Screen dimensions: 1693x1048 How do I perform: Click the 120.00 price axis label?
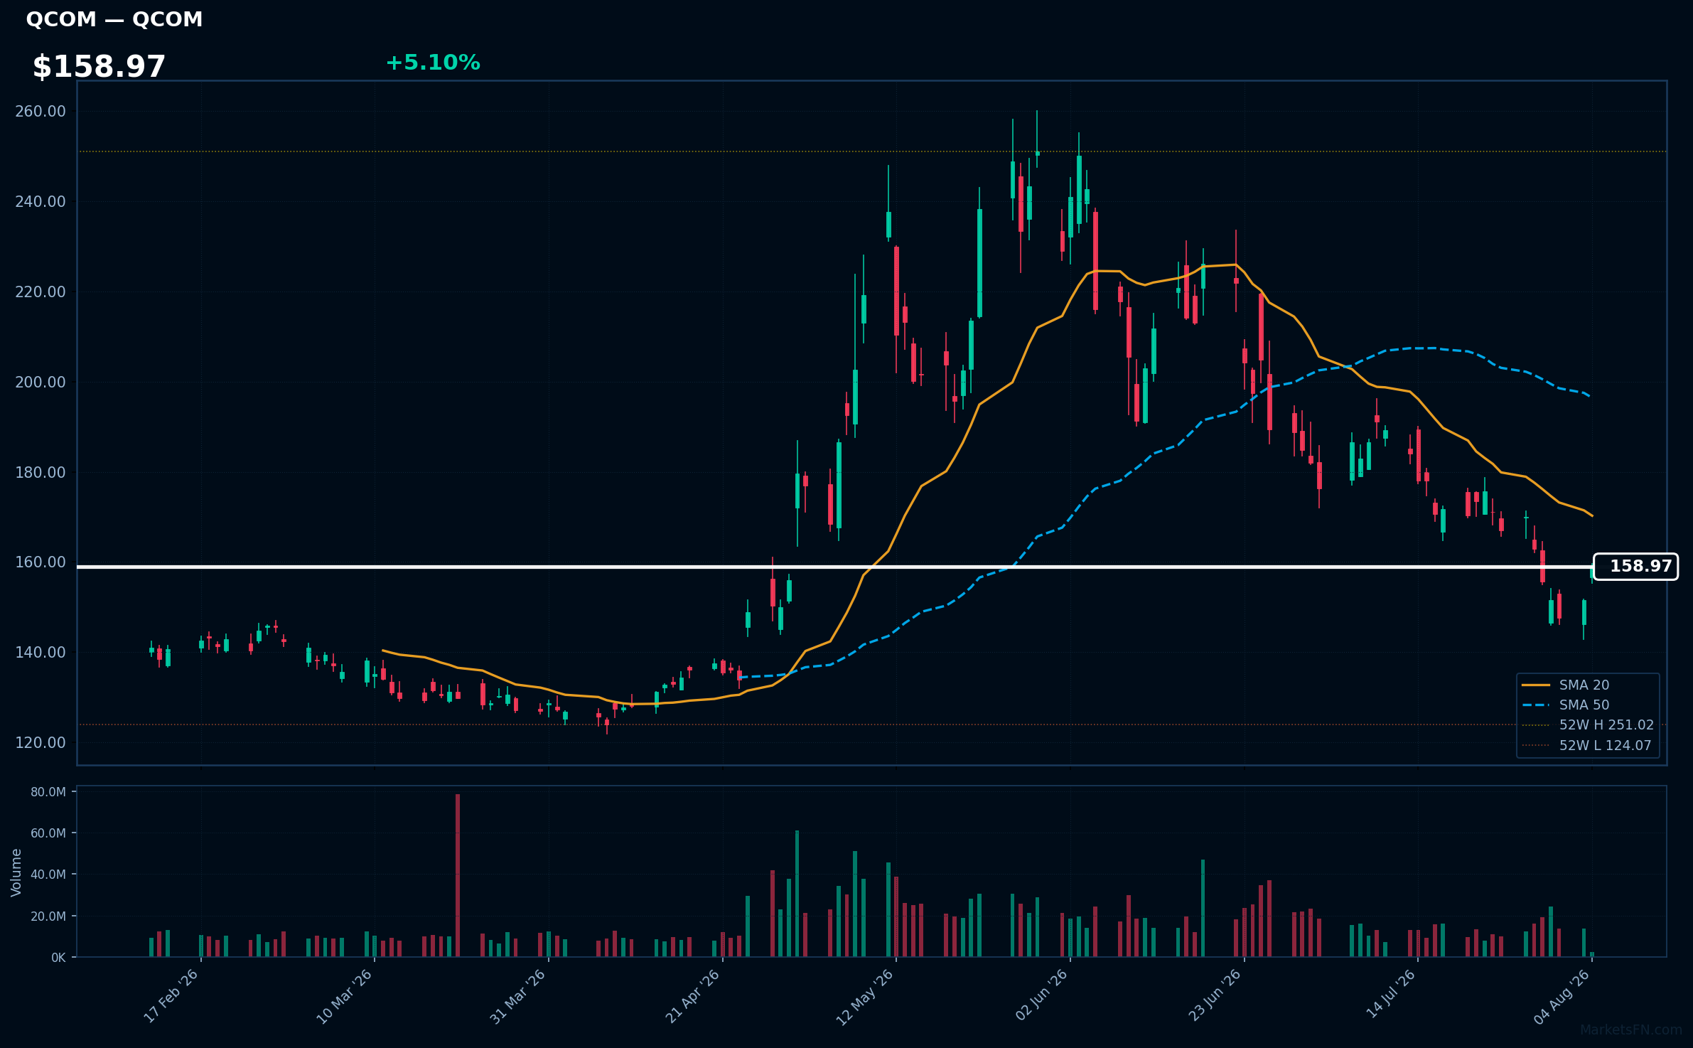click(x=41, y=743)
